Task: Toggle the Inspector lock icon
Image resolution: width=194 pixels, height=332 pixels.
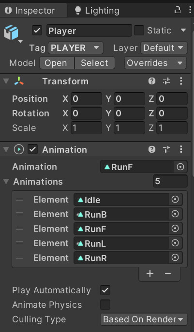Action: [177, 10]
